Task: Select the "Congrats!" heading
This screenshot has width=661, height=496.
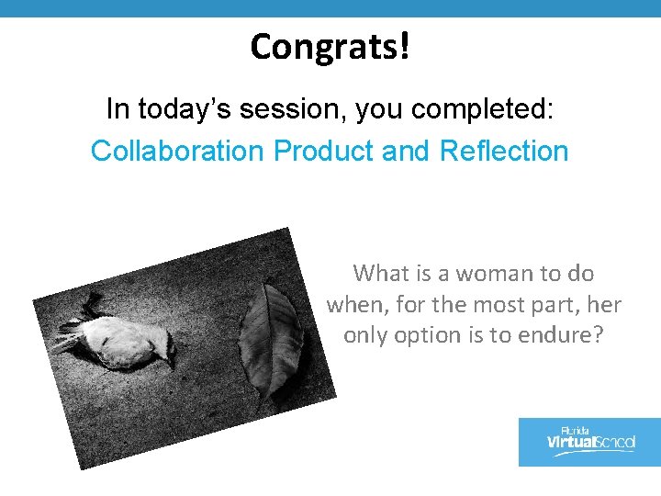Action: pyautogui.click(x=330, y=46)
